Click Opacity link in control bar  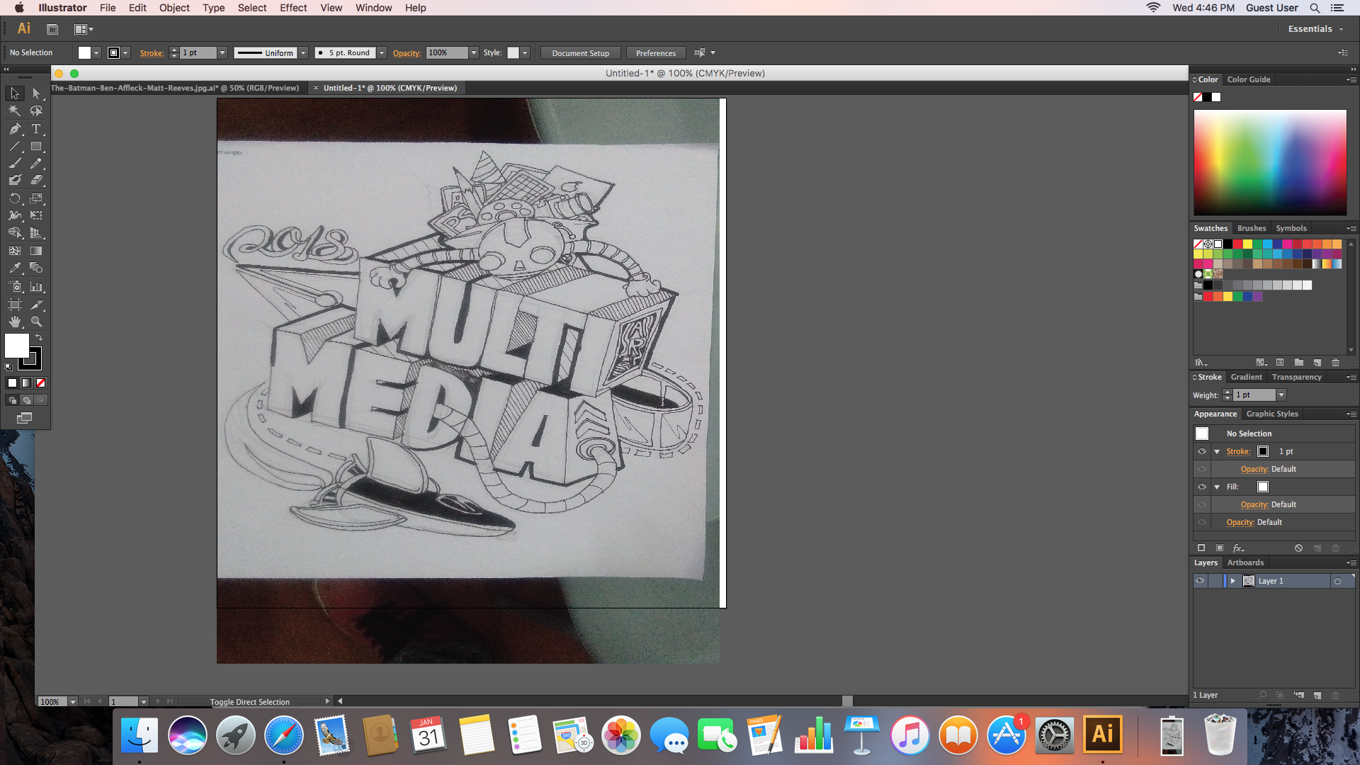click(x=407, y=53)
